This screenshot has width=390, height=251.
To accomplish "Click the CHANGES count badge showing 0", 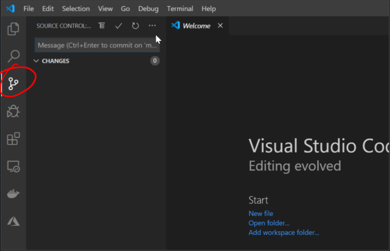I will click(x=155, y=60).
